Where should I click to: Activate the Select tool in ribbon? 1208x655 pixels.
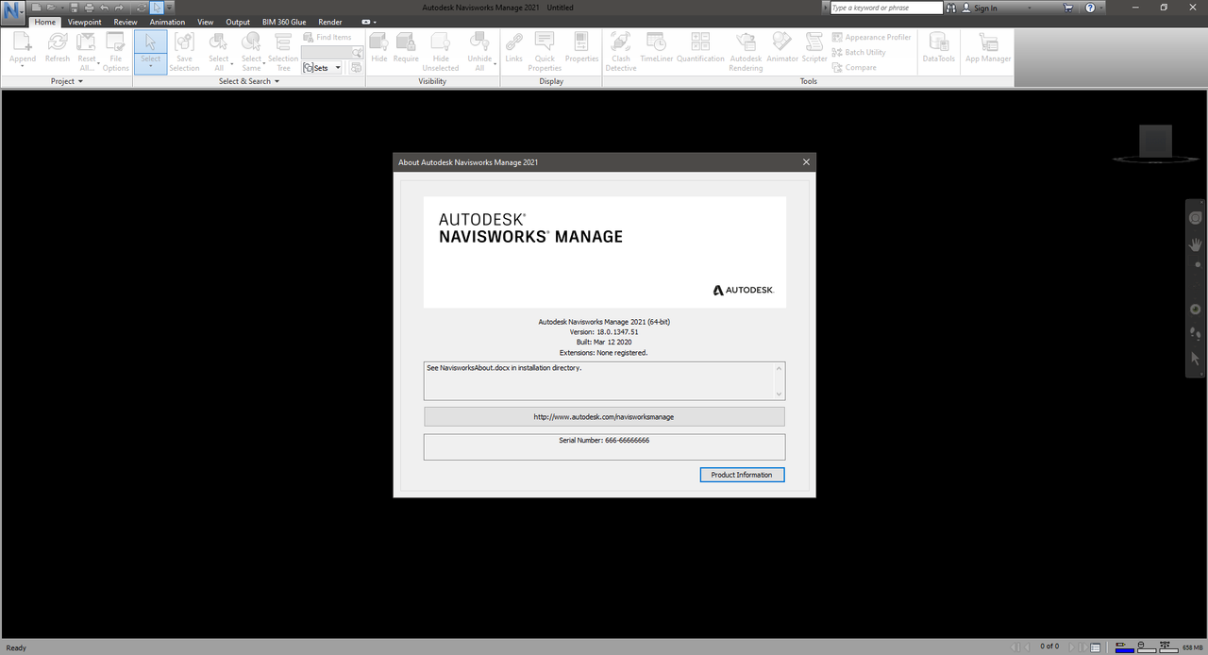point(151,51)
